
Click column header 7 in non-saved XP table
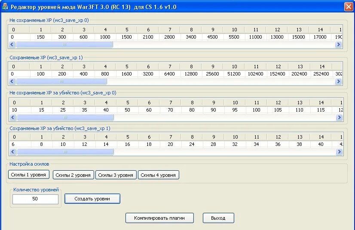point(170,30)
